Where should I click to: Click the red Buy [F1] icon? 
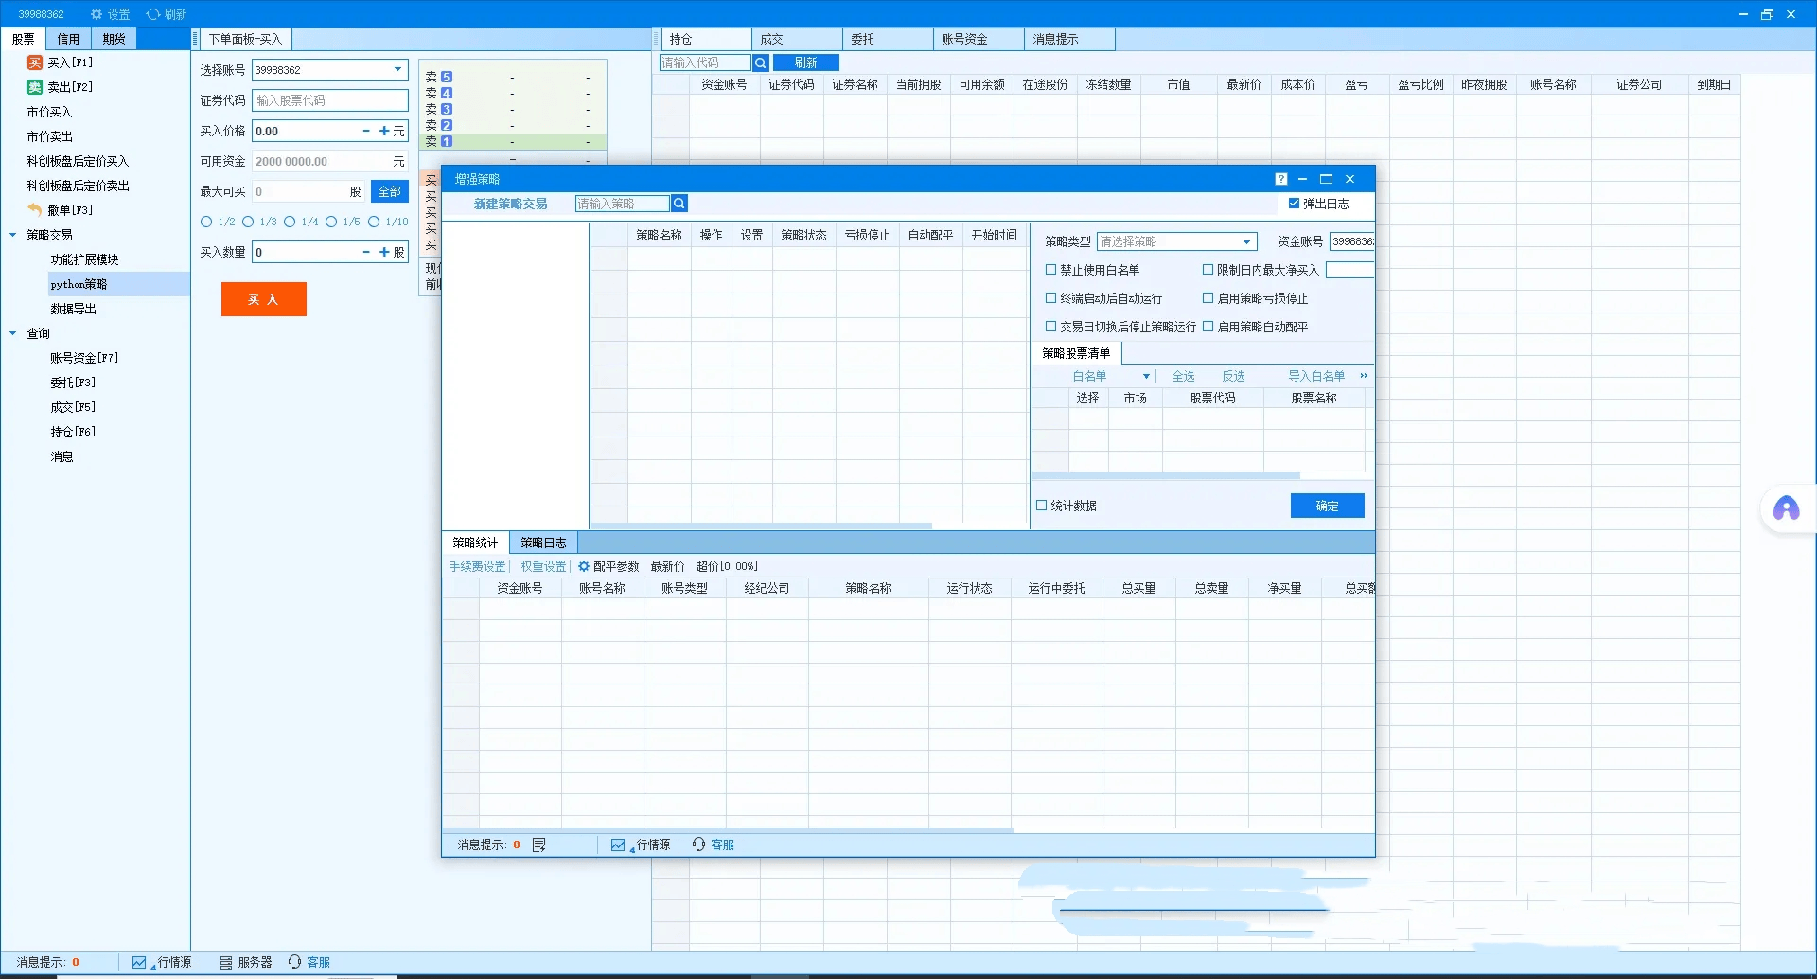tap(35, 62)
